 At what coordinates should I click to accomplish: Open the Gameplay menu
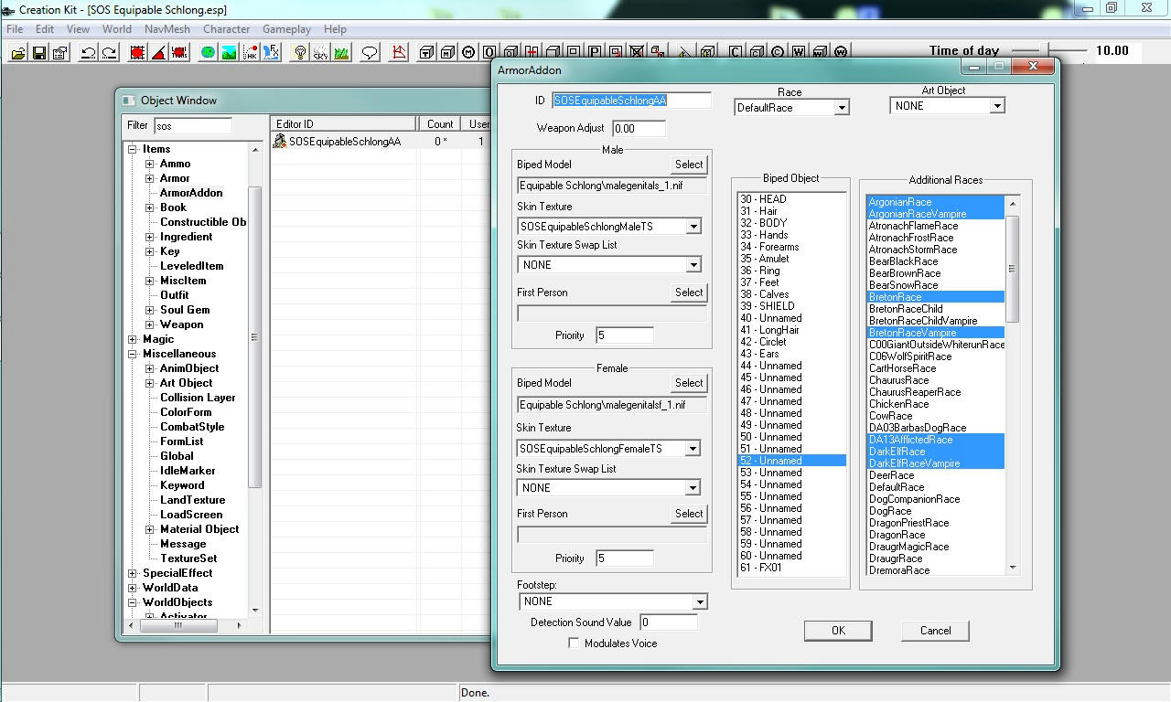pos(287,29)
